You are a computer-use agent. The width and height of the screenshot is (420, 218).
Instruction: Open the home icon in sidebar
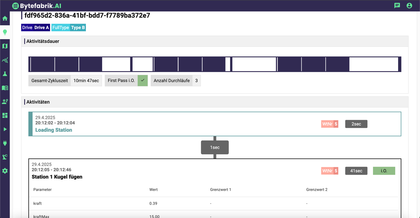tap(5, 19)
